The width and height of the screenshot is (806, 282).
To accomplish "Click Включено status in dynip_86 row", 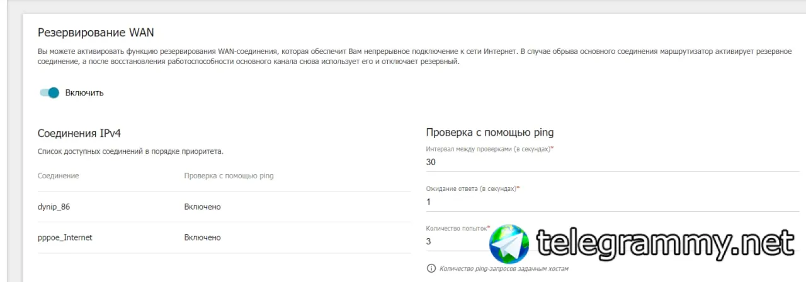I will (x=202, y=207).
